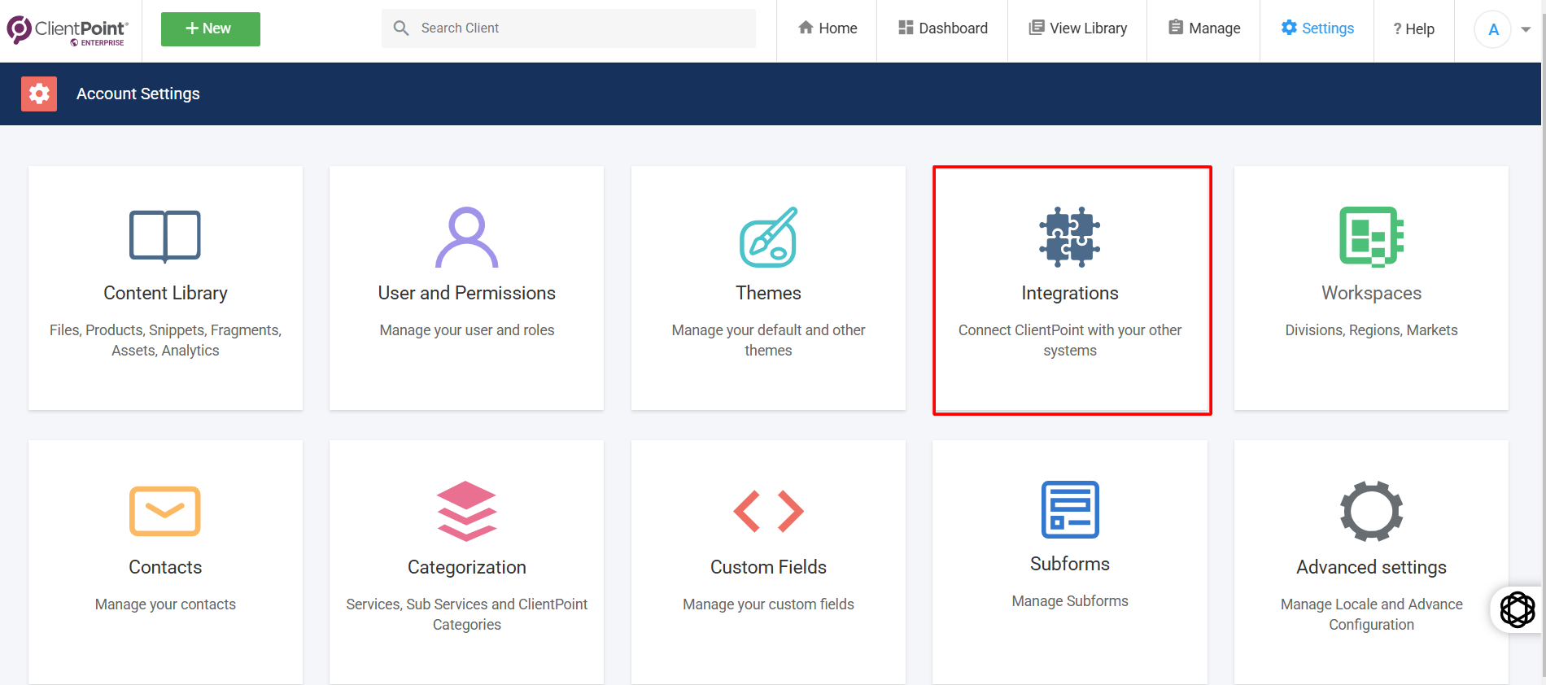This screenshot has height=685, width=1546.
Task: Click the Contacts envelope icon
Action: [x=165, y=511]
